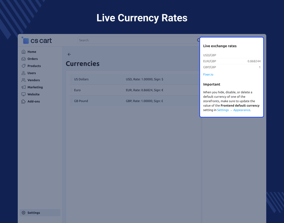Image resolution: width=284 pixels, height=223 pixels.
Task: Grab the drag handle beside US Dollars
Action: coord(72,79)
